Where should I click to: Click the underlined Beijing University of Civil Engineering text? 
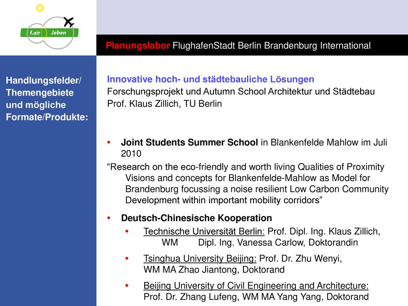click(x=256, y=286)
